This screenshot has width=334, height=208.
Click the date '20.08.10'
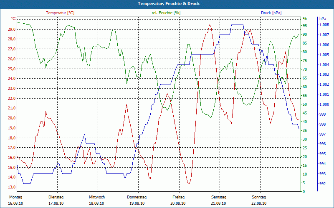point(178,203)
